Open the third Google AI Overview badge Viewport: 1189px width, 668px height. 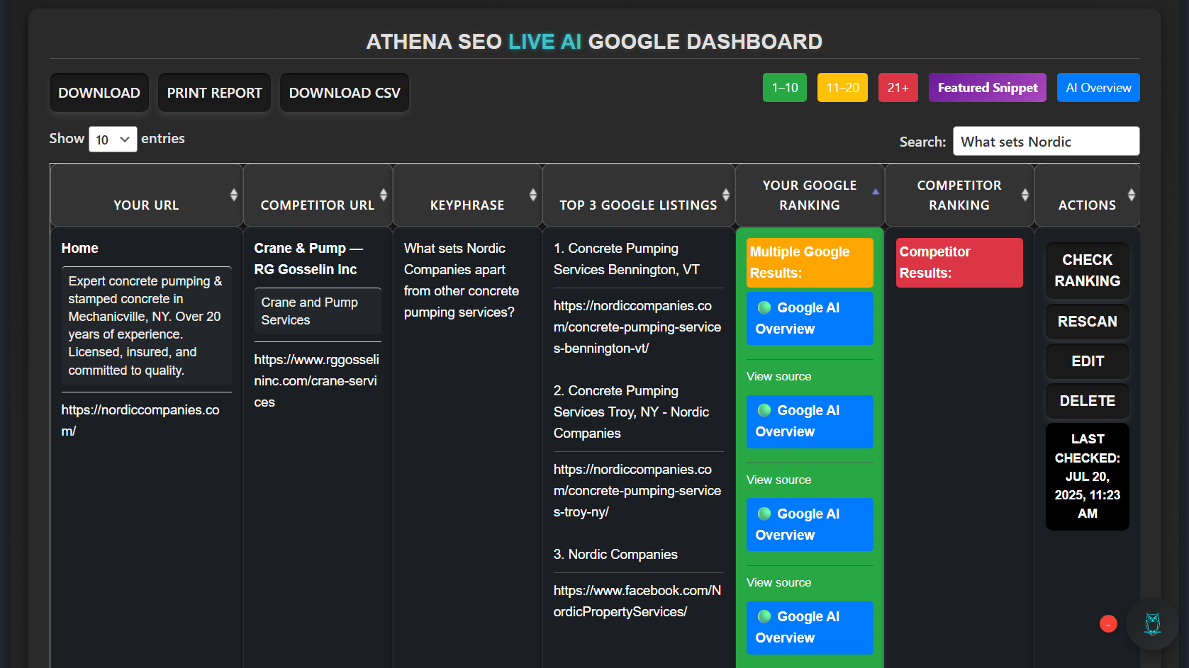pyautogui.click(x=810, y=525)
